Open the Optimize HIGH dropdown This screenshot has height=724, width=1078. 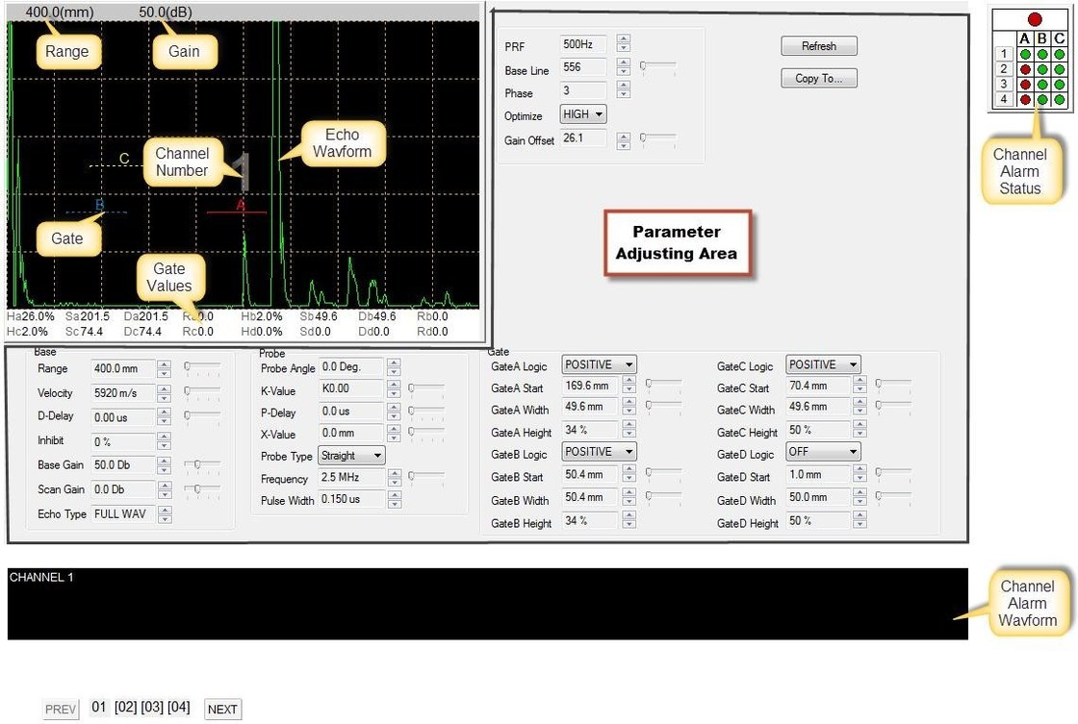pyautogui.click(x=583, y=114)
